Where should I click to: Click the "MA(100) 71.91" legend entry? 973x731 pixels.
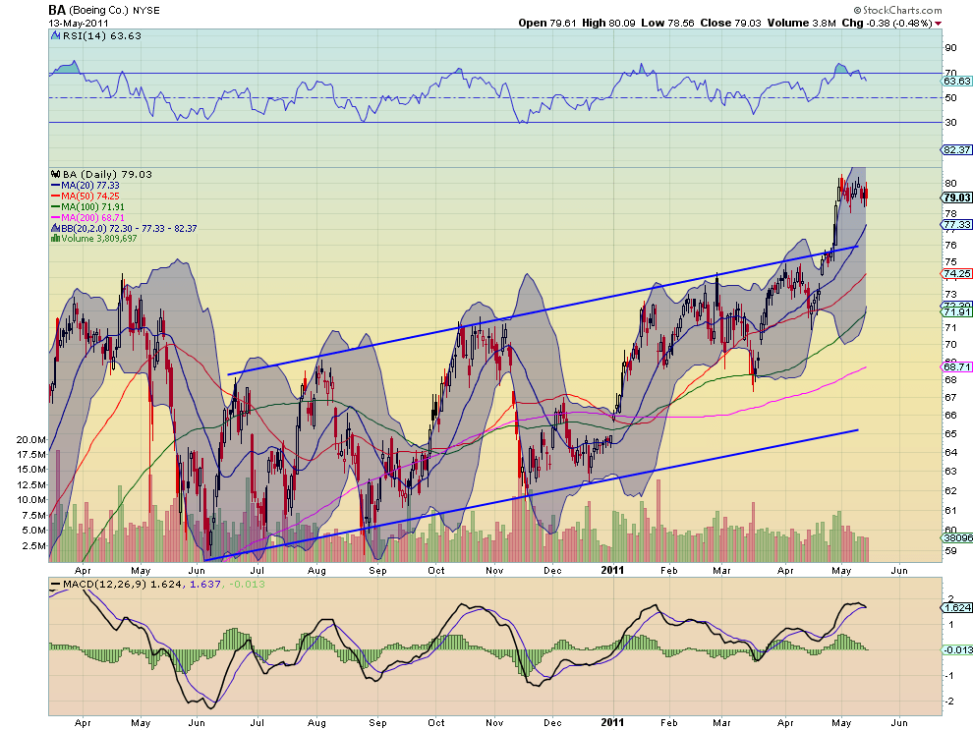tap(92, 206)
